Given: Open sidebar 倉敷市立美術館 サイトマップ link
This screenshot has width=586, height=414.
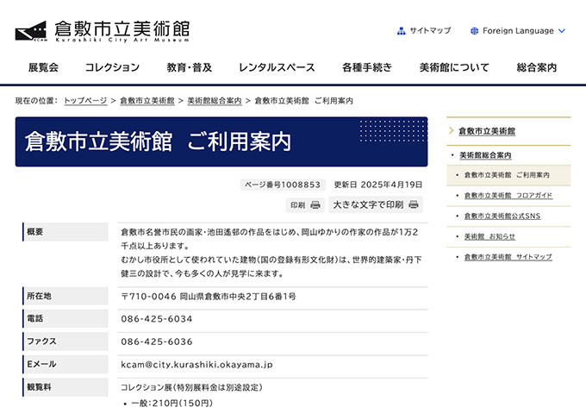Looking at the screenshot, I should click(x=508, y=257).
